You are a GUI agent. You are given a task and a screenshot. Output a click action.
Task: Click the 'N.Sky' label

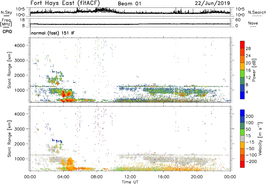pos(6,12)
